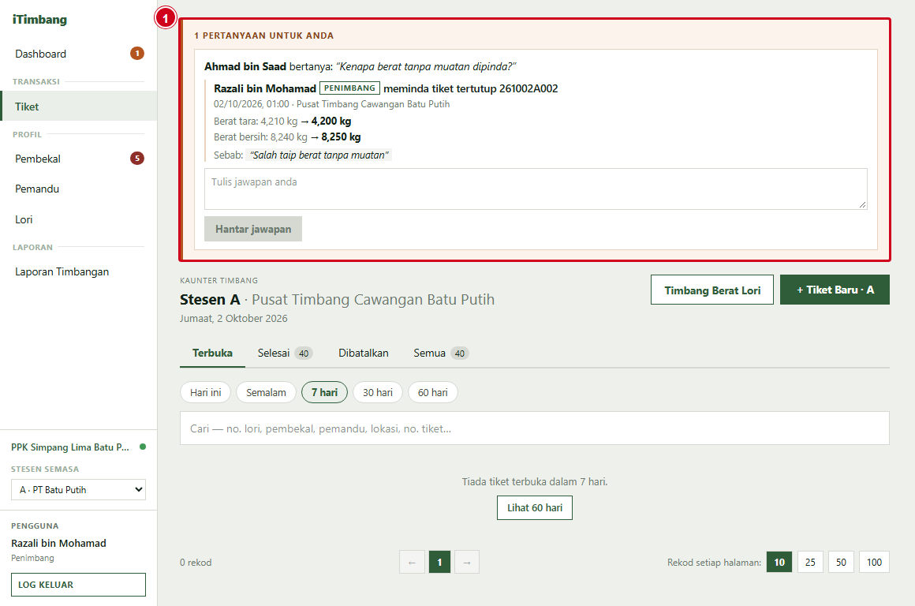Go to next page arrow
The width and height of the screenshot is (915, 606).
467,563
